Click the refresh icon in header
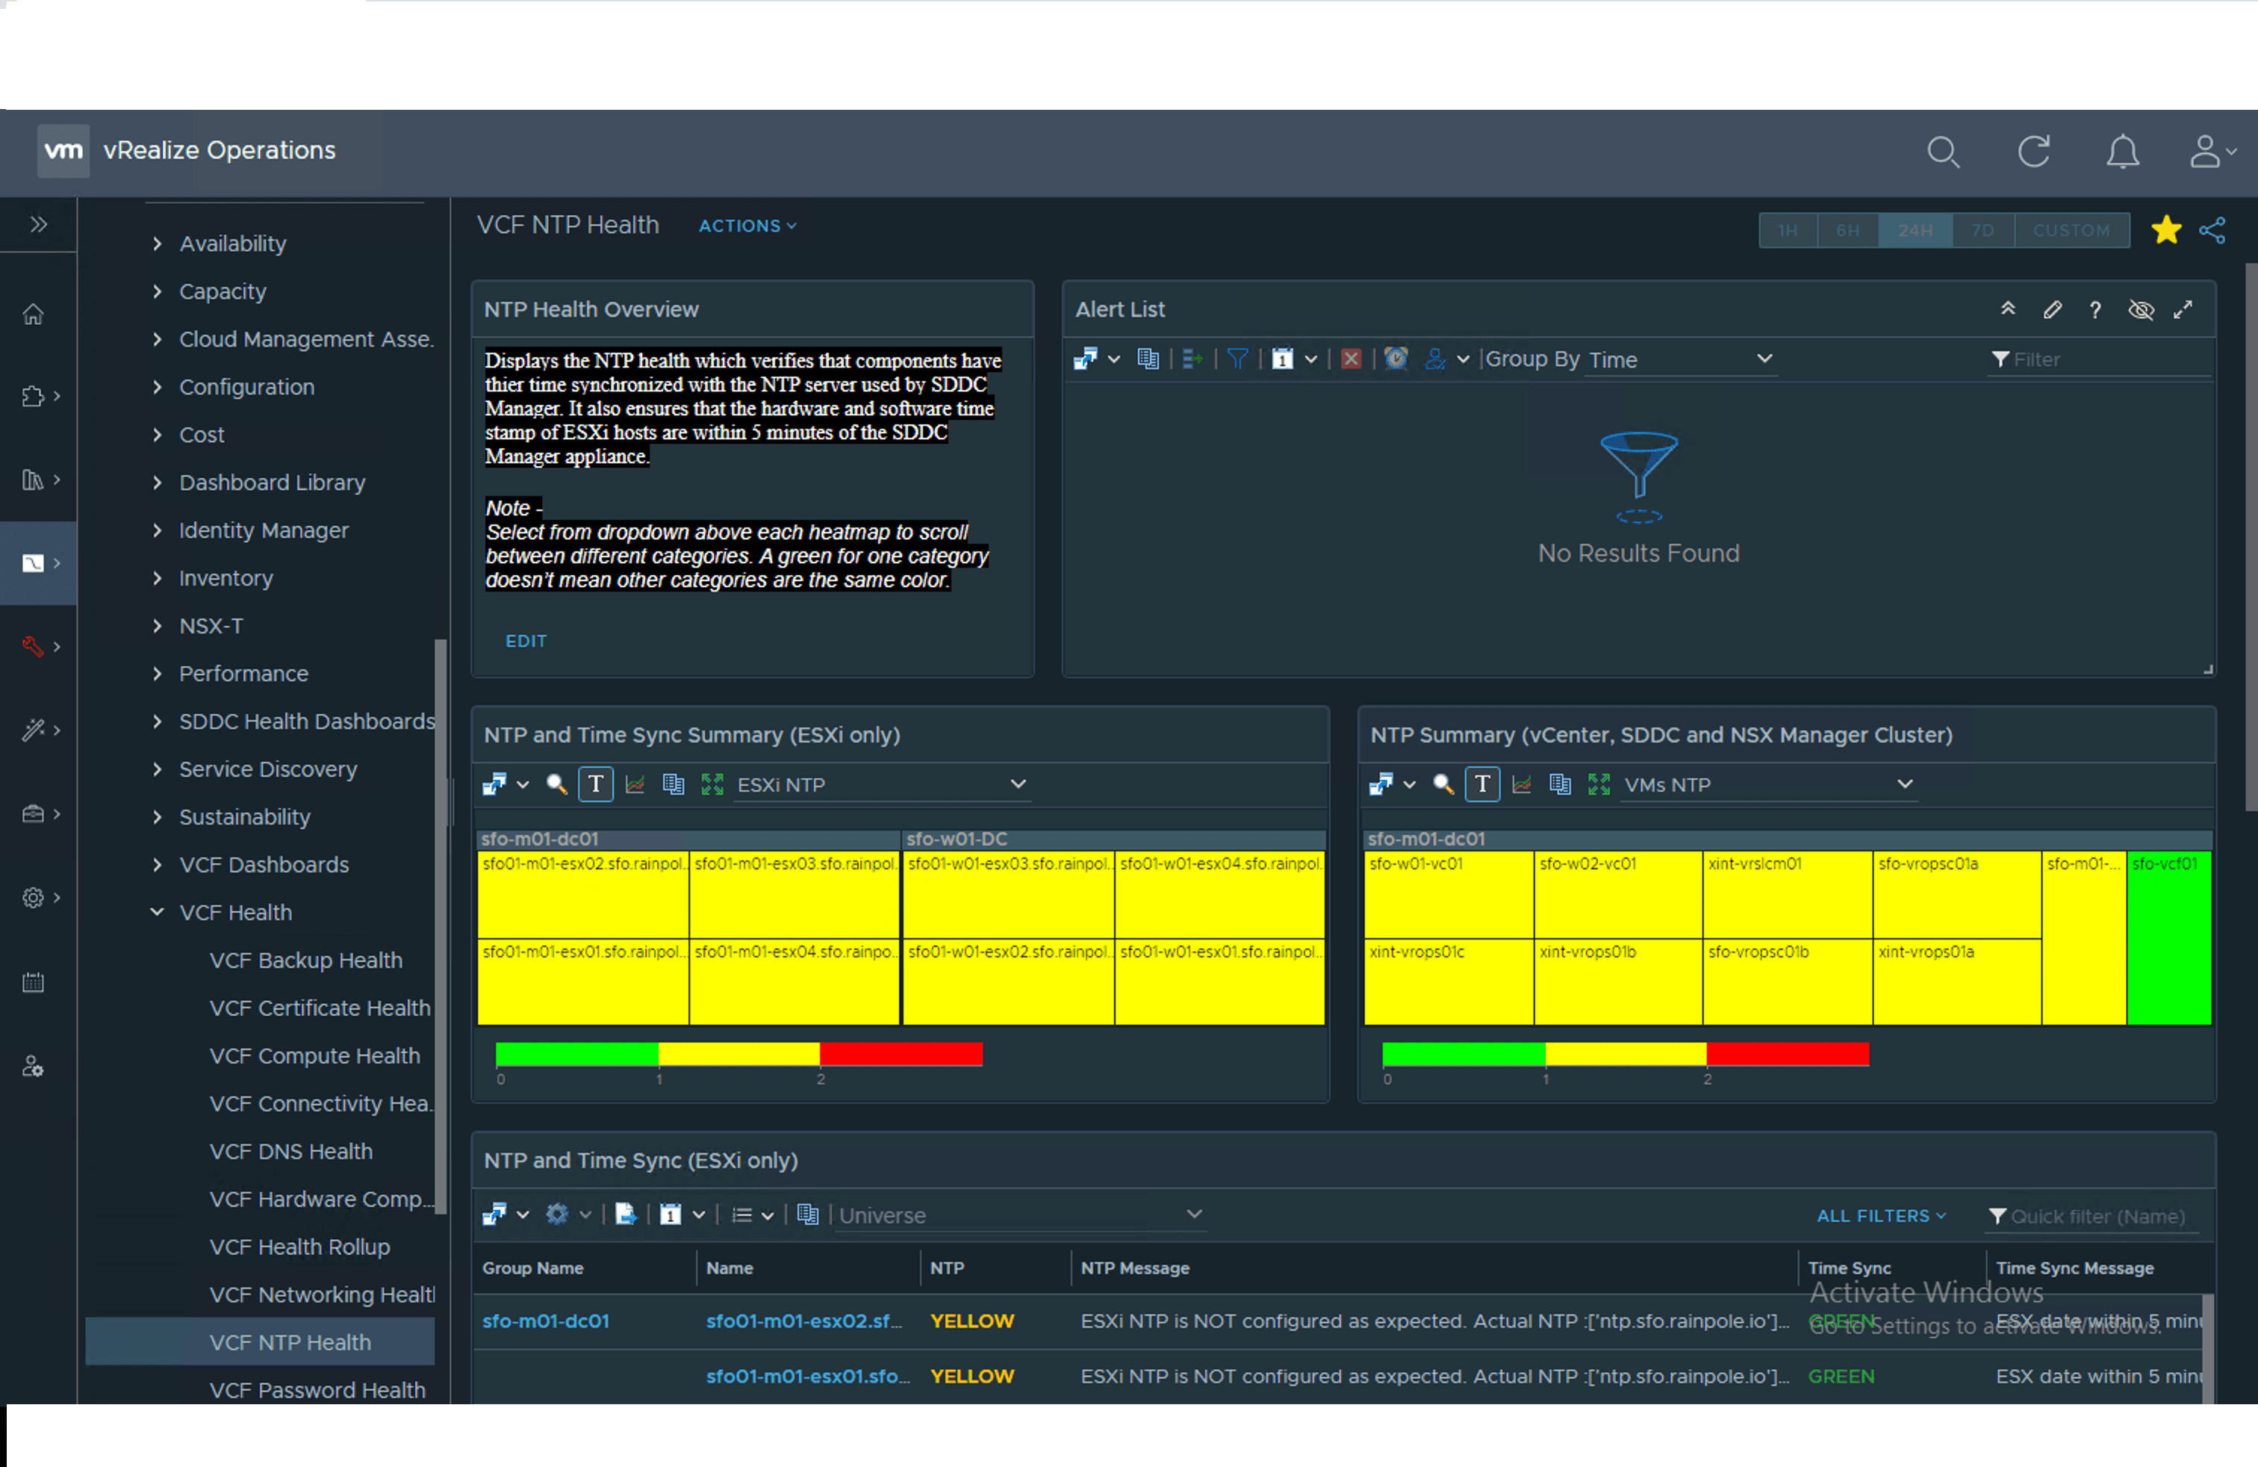This screenshot has height=1467, width=2258. click(x=2033, y=152)
